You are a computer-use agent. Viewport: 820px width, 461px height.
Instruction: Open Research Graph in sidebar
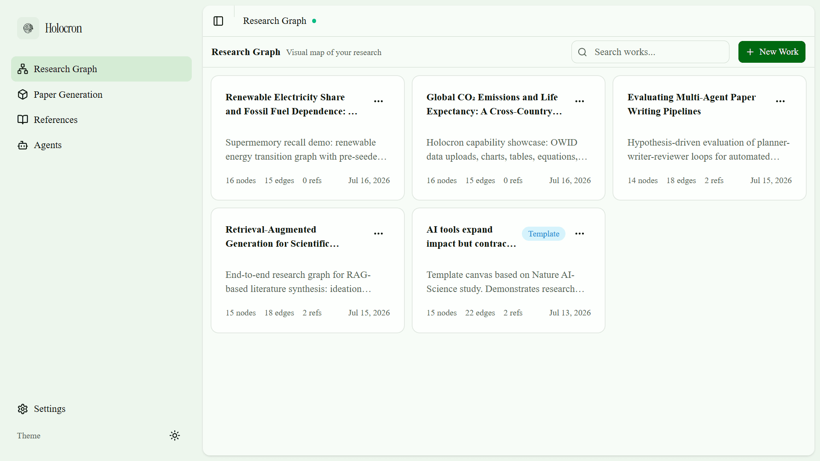pyautogui.click(x=101, y=69)
